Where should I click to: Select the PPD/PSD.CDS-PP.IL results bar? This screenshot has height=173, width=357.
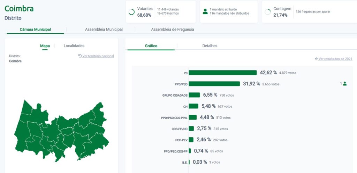pos(193,117)
